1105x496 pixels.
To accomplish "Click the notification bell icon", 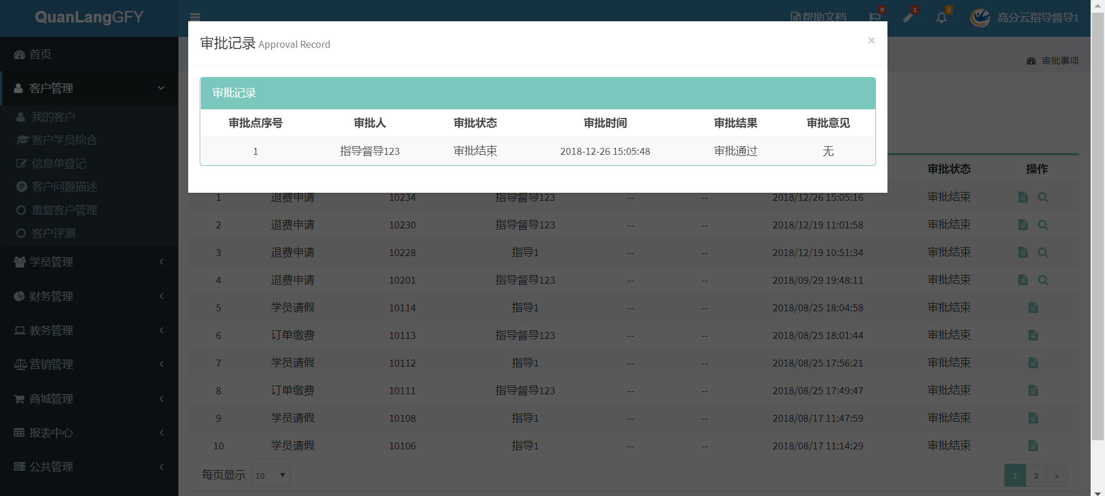I will point(942,17).
